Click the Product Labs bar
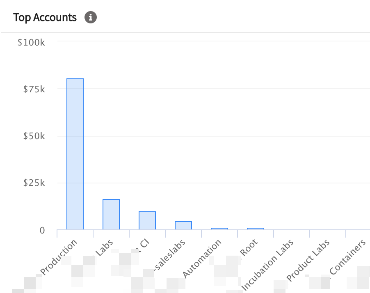This screenshot has width=370, height=293. (327, 230)
